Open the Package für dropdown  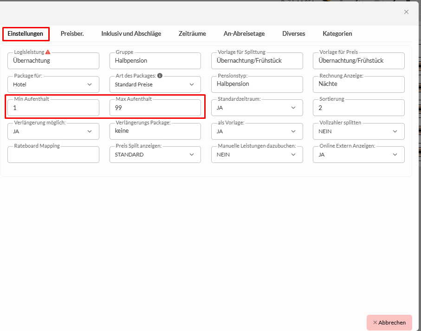(53, 84)
